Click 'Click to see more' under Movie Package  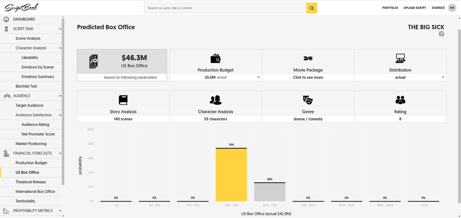(308, 77)
